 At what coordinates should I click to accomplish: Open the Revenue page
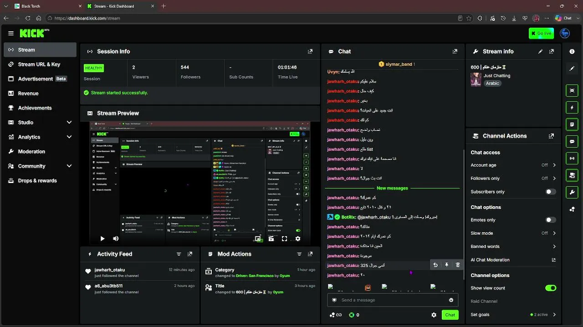click(40, 94)
